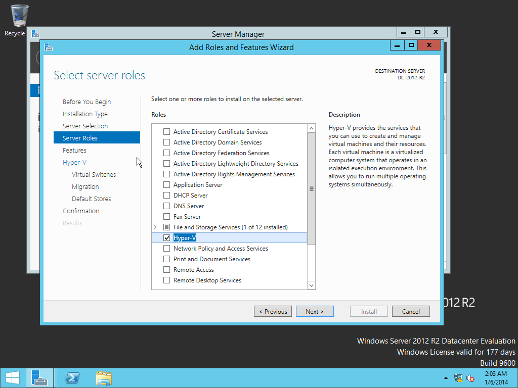Check Active Directory Domain Services
The height and width of the screenshot is (388, 518).
pyautogui.click(x=167, y=142)
